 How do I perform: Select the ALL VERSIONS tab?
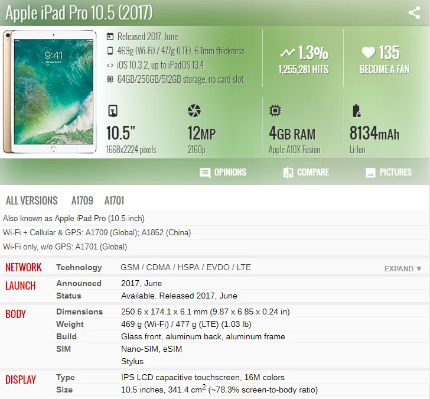[32, 200]
